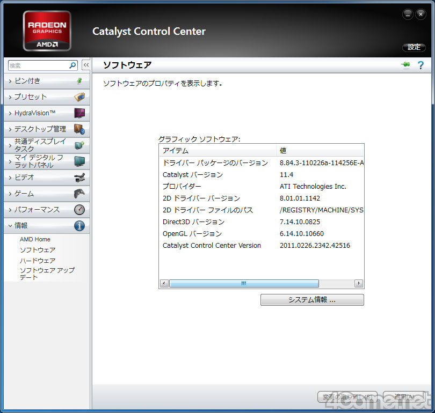Viewport: 435px width, 413px height.
Task: Click the value 8.01.01.1142
Action: point(300,198)
